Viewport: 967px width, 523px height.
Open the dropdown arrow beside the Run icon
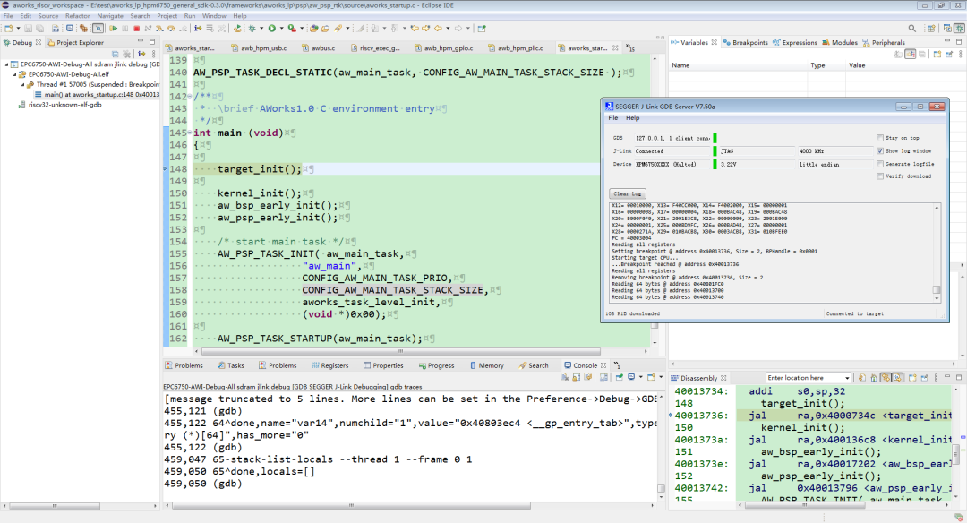(281, 29)
